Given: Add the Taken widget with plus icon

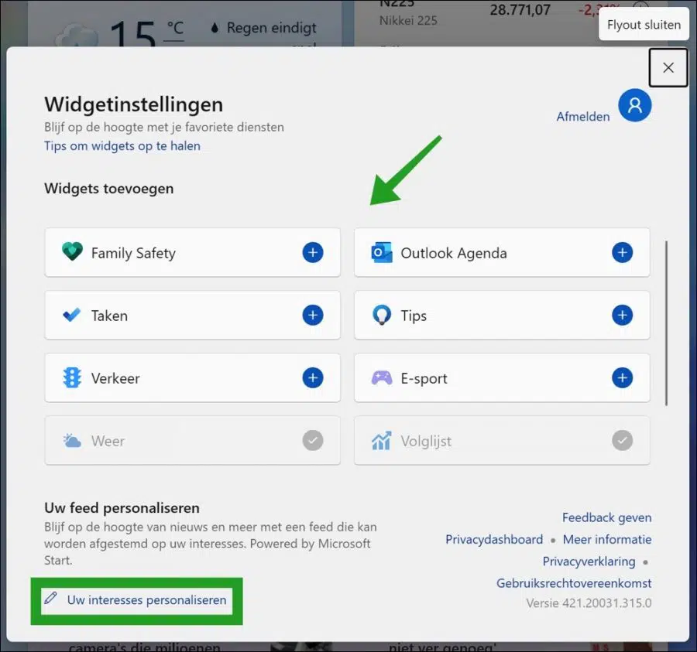Looking at the screenshot, I should (x=313, y=315).
